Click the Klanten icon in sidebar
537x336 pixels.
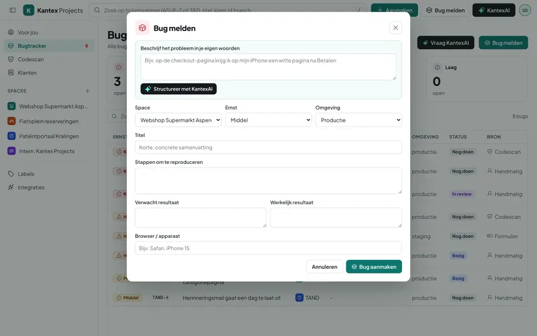[x=11, y=73]
